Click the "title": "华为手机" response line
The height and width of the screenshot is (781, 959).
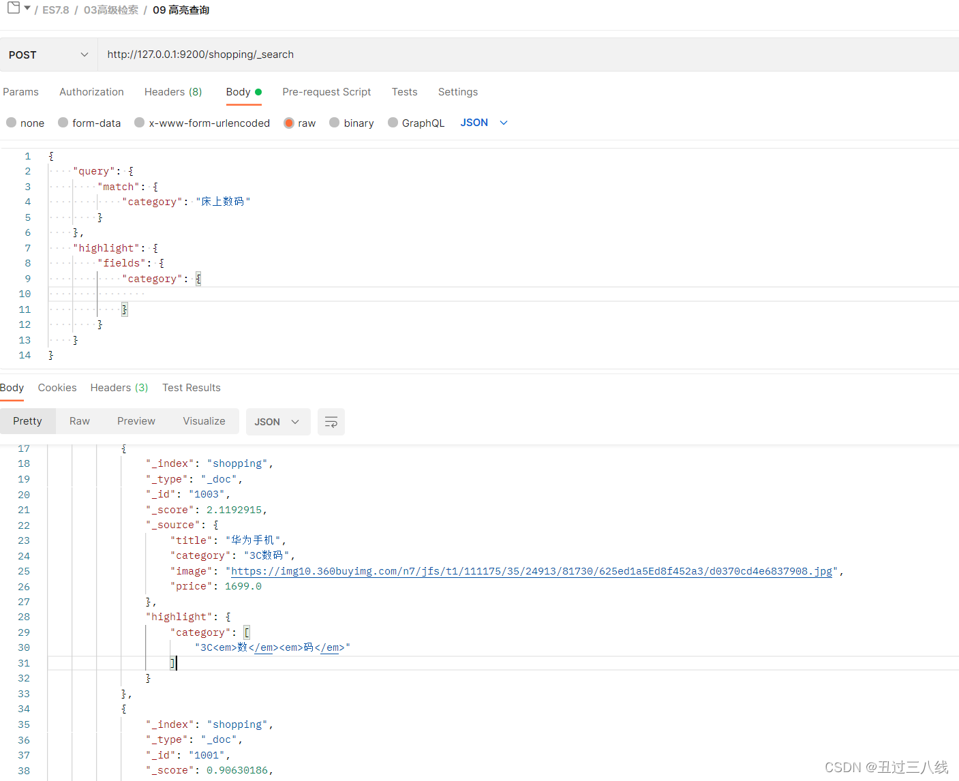click(228, 540)
